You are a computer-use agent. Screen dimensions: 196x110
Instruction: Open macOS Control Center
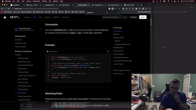[175, 1]
